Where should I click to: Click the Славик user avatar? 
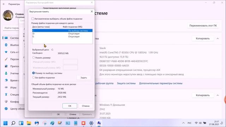8,15
